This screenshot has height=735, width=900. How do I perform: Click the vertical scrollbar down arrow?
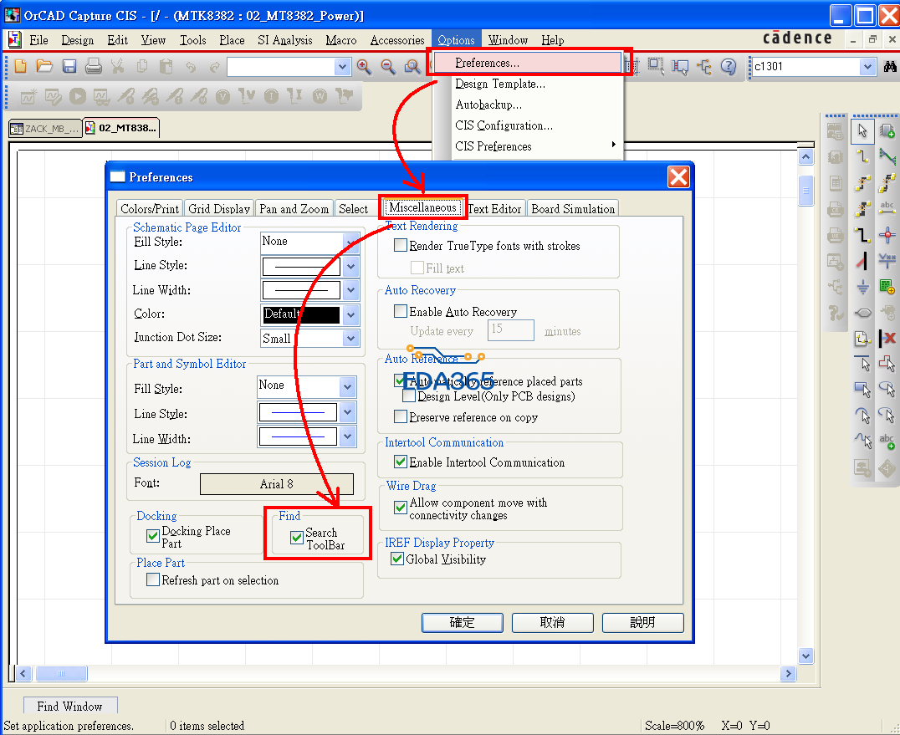[x=805, y=656]
